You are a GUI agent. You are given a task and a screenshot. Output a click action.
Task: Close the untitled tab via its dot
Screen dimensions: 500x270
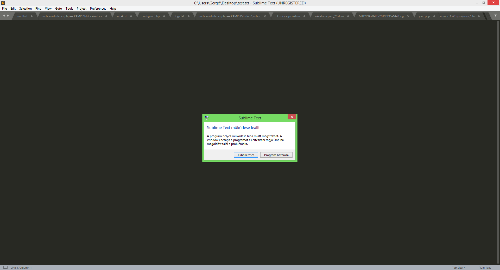click(32, 16)
